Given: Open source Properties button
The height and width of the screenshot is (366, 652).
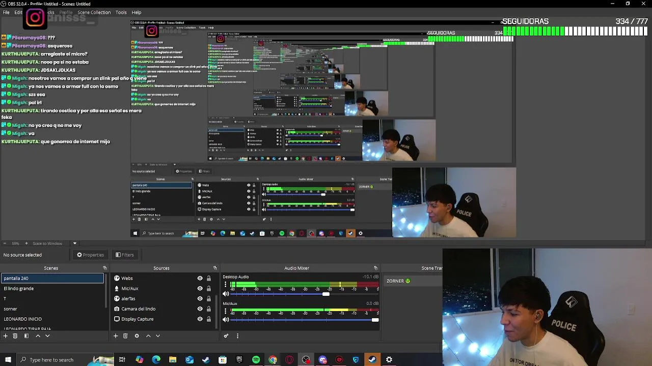Looking at the screenshot, I should 90,255.
